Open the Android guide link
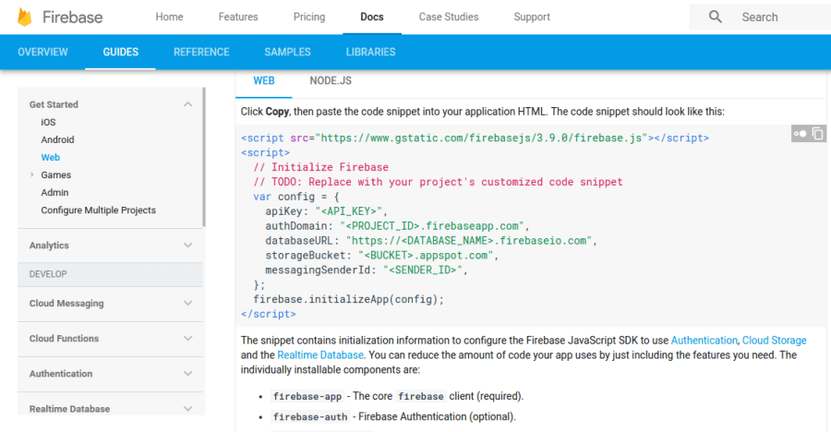 (57, 140)
